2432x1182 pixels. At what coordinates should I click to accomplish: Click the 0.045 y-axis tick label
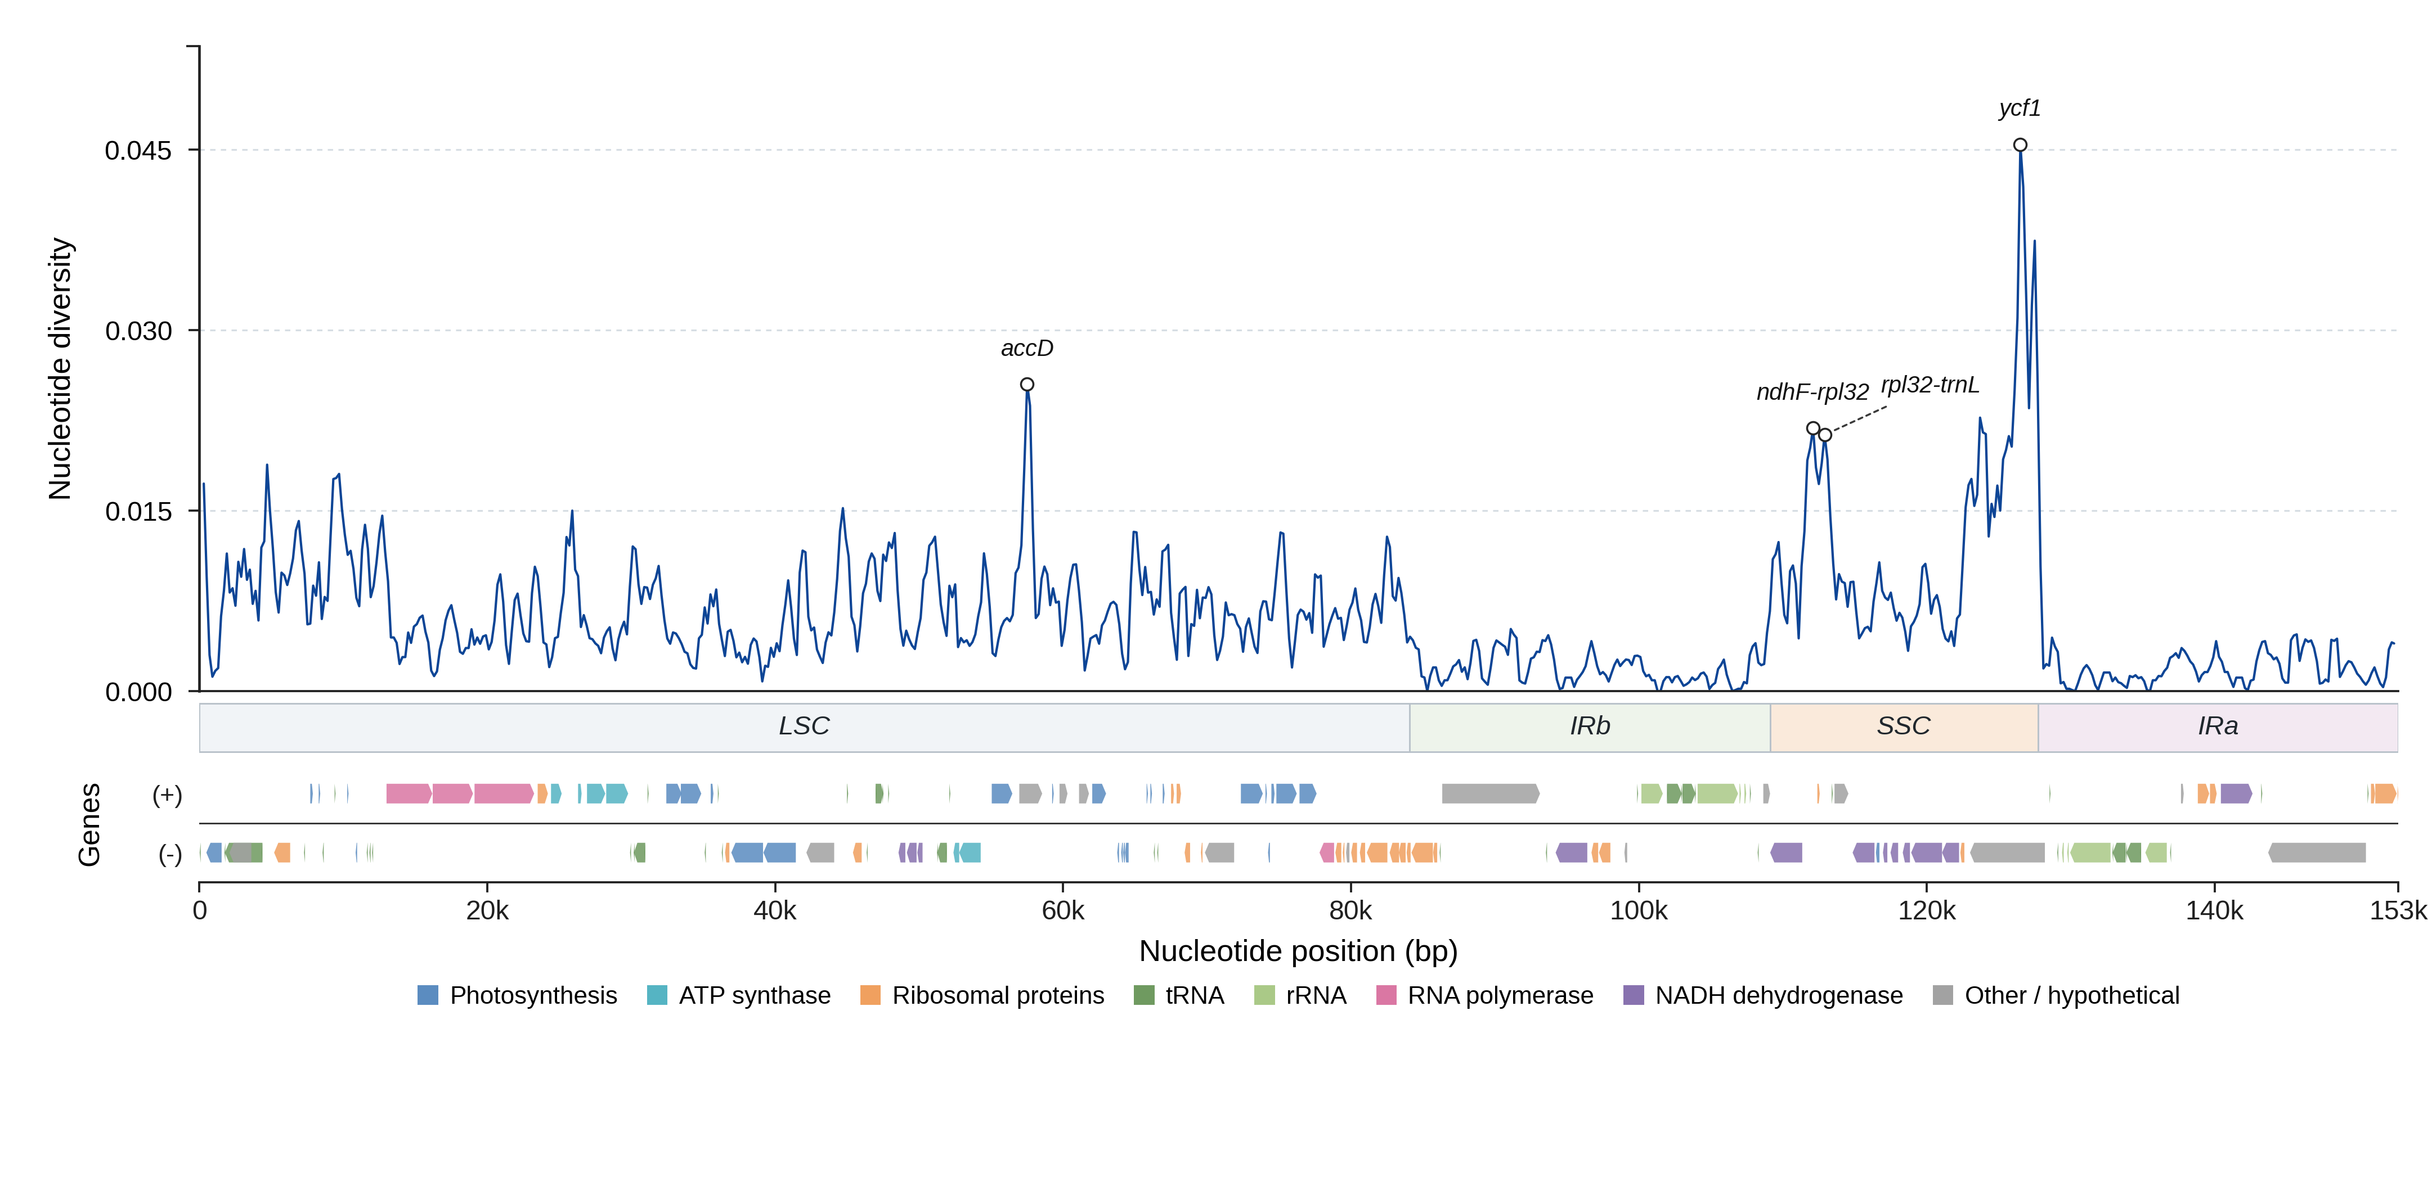139,151
